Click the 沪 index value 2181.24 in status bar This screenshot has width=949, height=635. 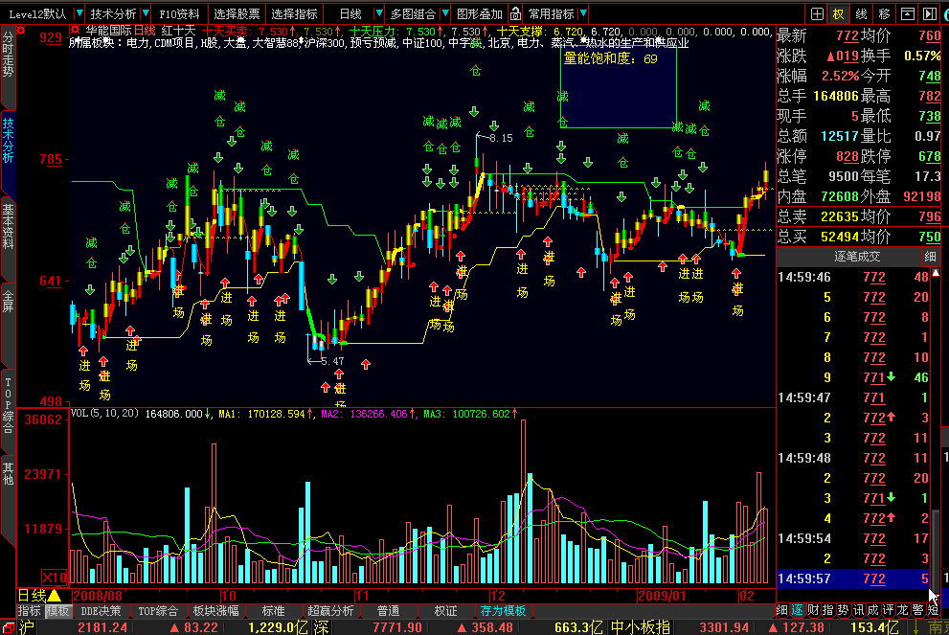coord(102,627)
